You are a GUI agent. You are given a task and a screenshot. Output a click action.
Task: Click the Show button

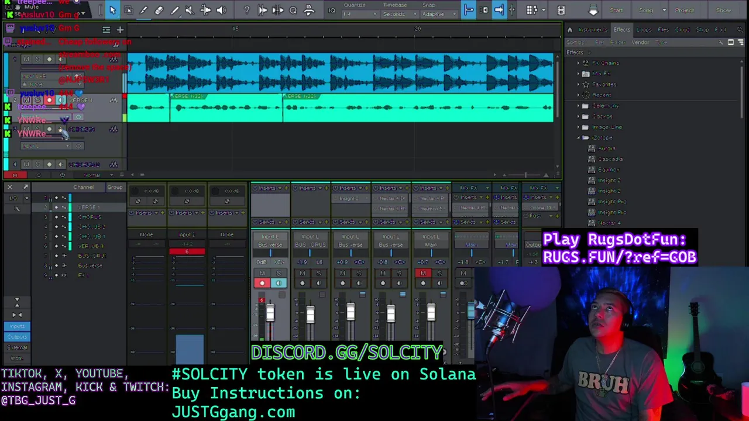coord(723,11)
